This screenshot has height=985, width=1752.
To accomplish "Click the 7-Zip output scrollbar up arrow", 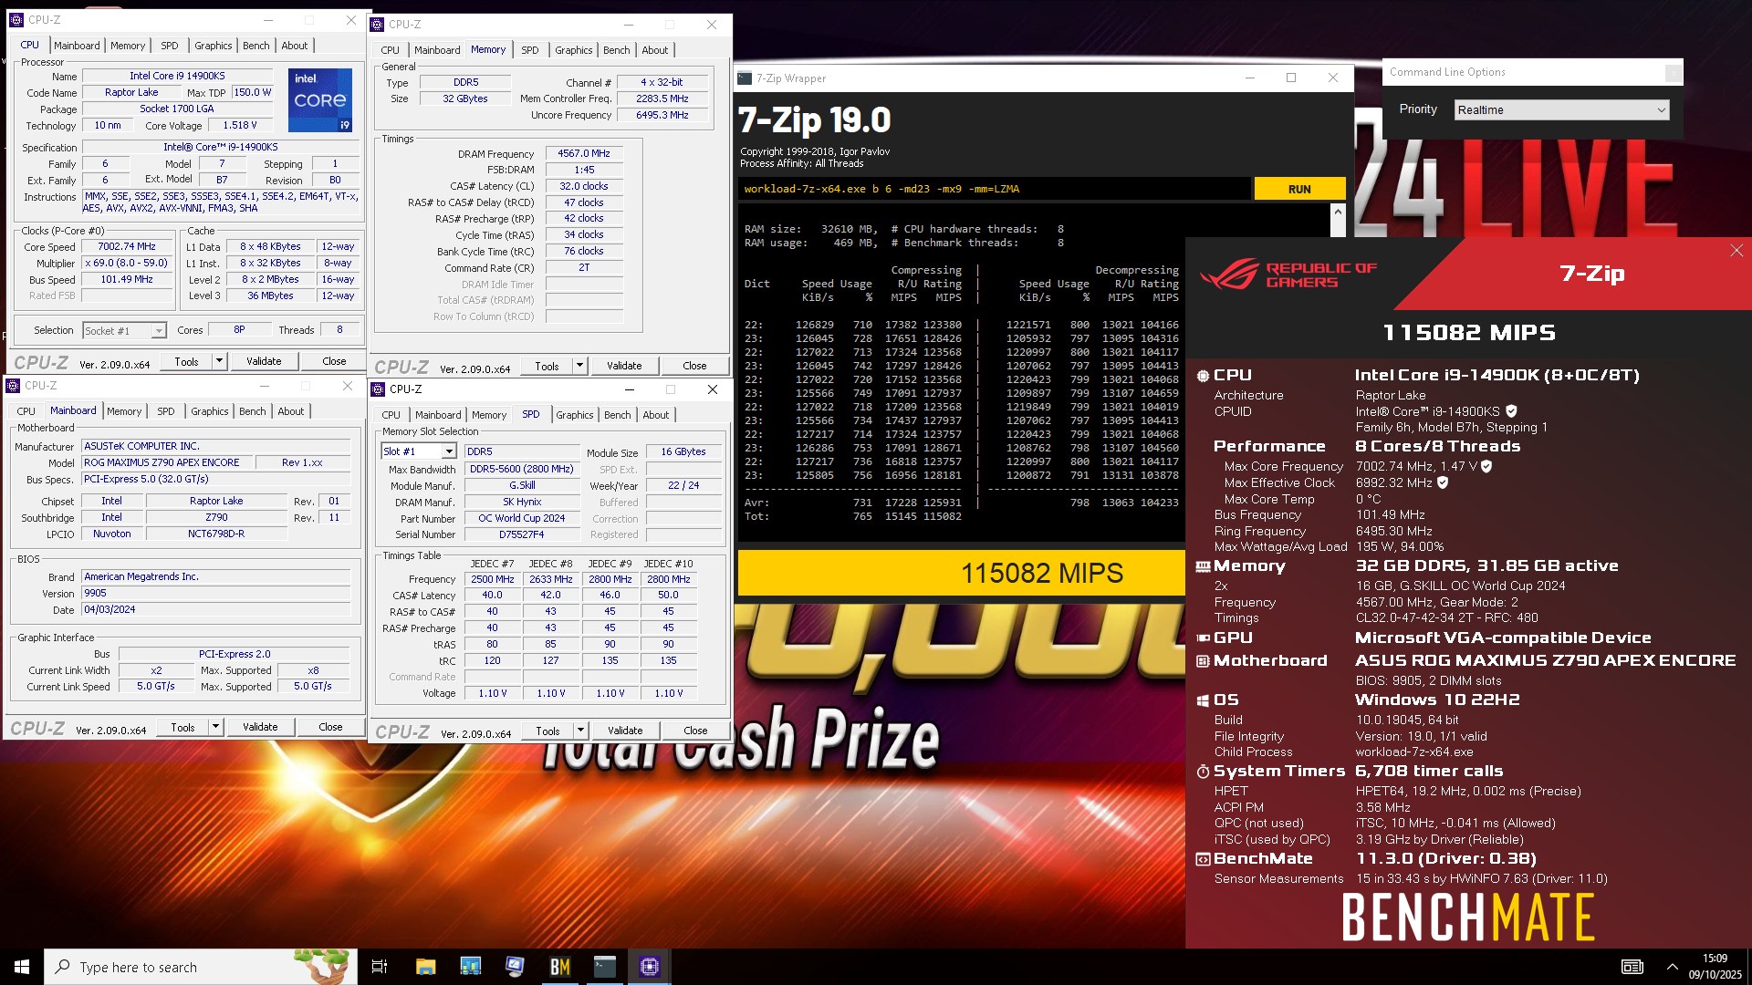I will tap(1338, 212).
